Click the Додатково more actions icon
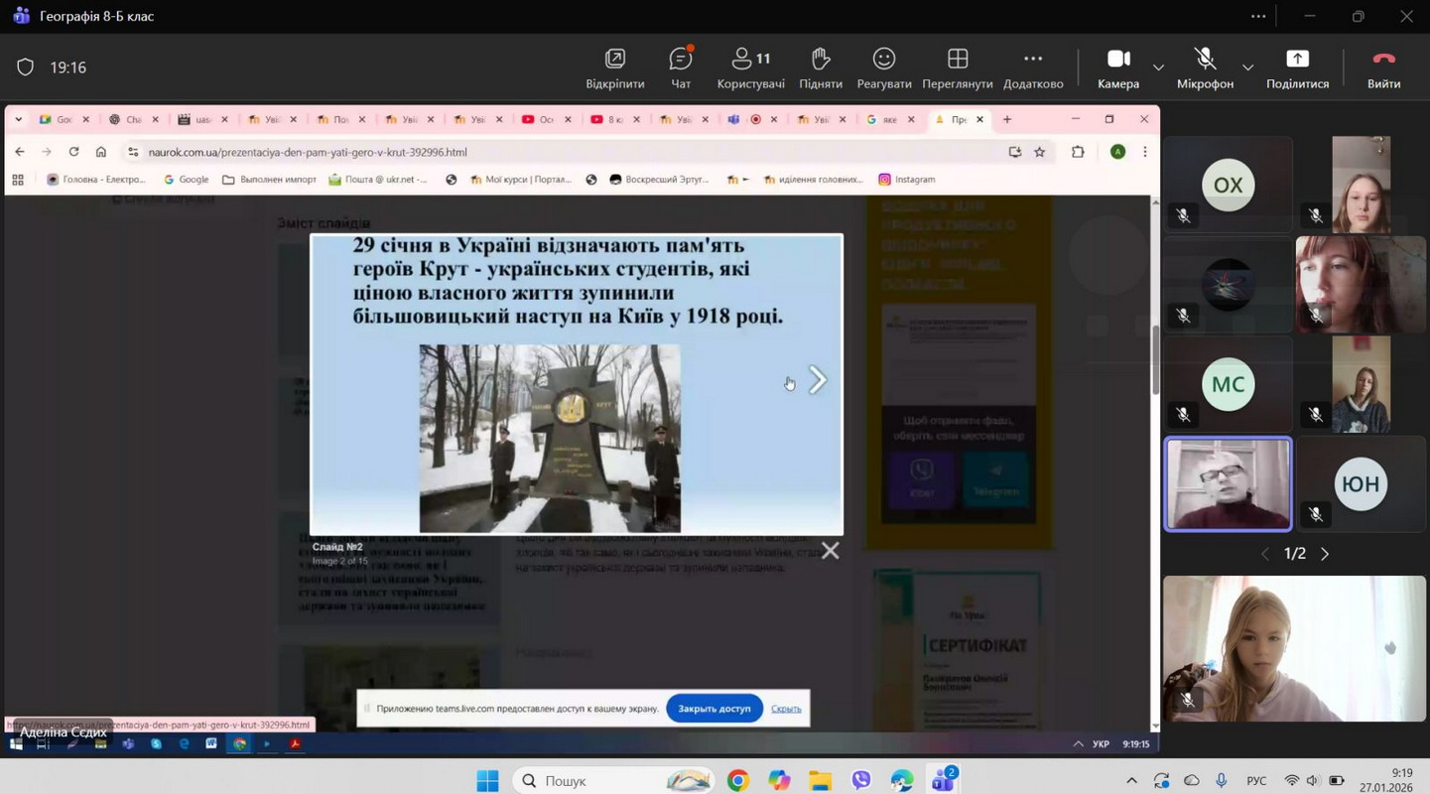Image resolution: width=1430 pixels, height=794 pixels. point(1032,67)
